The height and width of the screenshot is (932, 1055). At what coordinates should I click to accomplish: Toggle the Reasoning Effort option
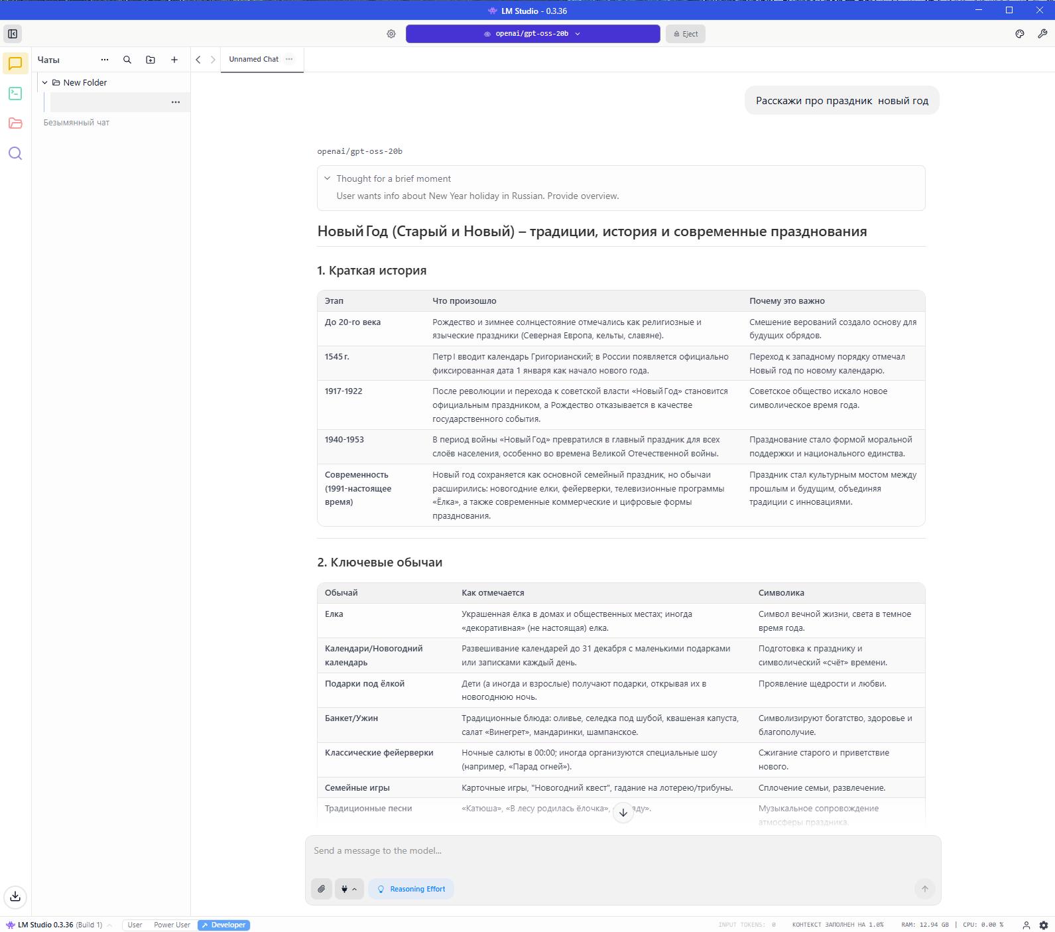(x=411, y=889)
